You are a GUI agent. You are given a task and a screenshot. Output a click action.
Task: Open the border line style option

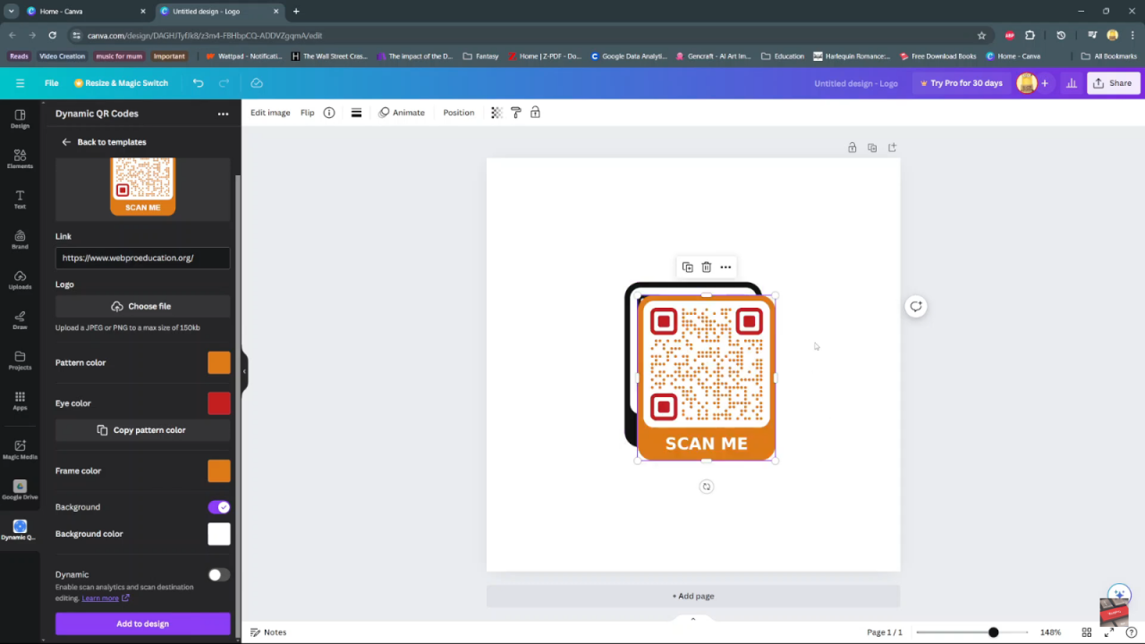point(356,113)
